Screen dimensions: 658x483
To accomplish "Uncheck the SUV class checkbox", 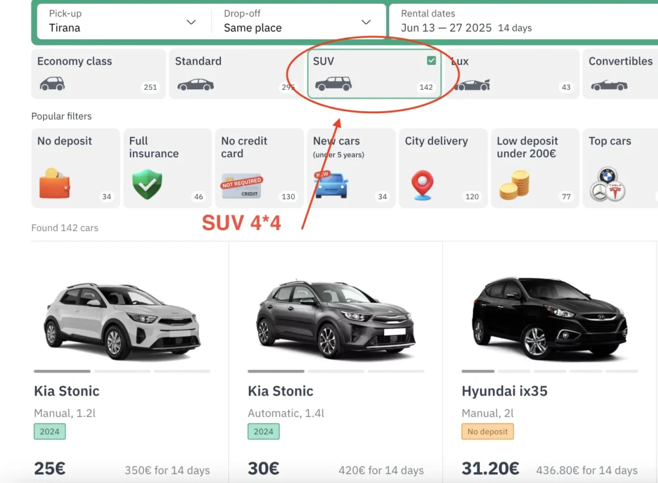I will (431, 60).
